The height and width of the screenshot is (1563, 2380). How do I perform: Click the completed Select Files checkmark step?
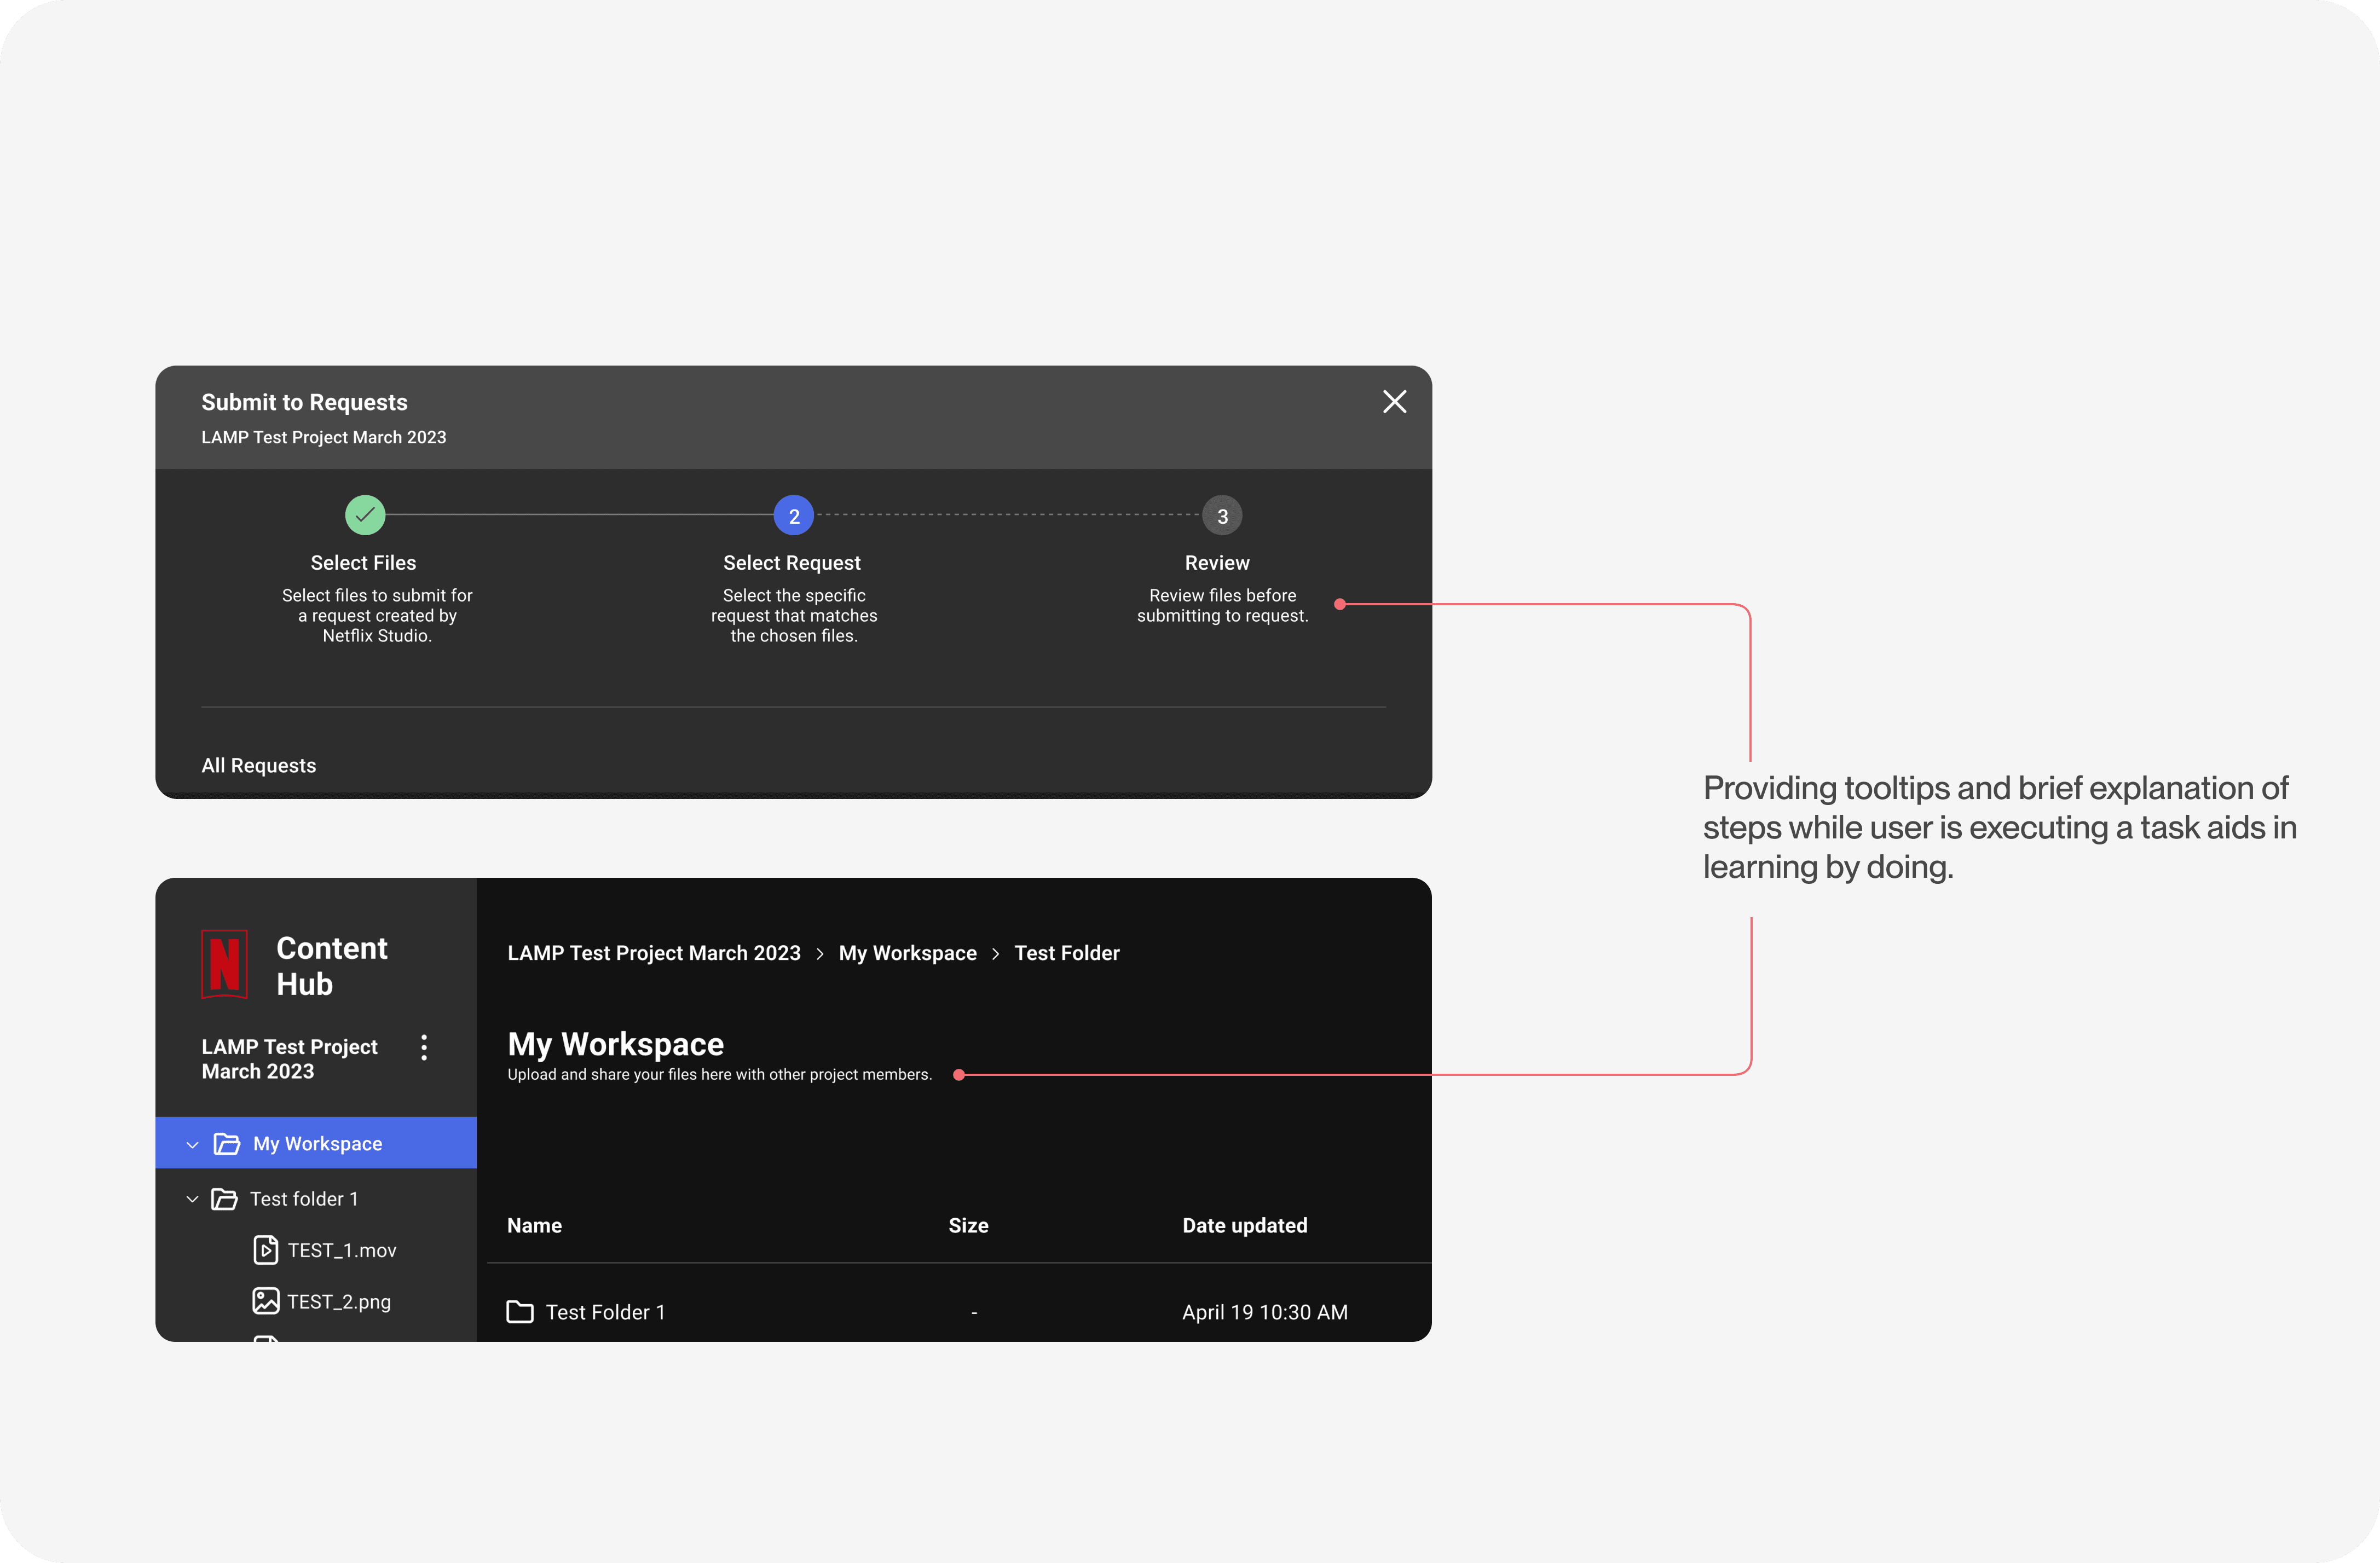point(365,515)
